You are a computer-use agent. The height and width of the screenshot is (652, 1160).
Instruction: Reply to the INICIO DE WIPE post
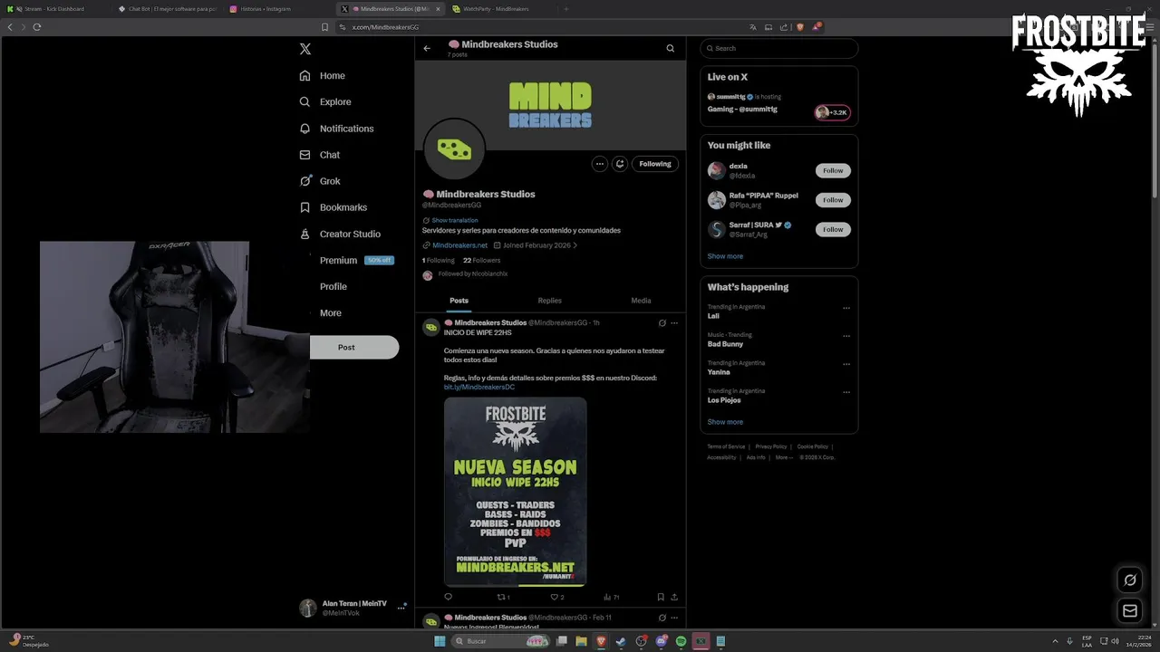click(x=448, y=598)
